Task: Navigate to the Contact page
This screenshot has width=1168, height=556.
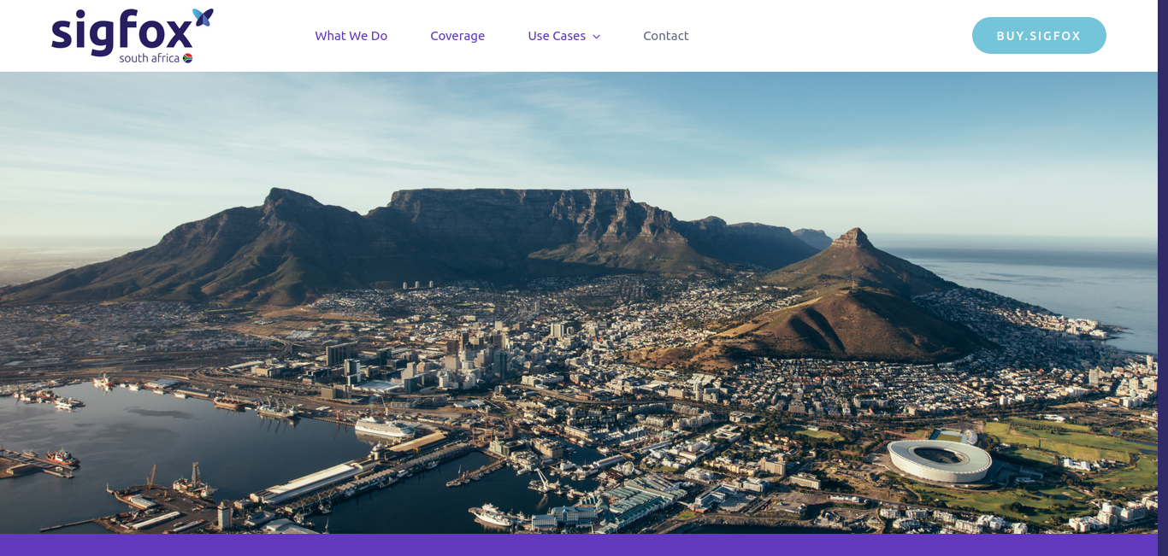Action: tap(666, 36)
